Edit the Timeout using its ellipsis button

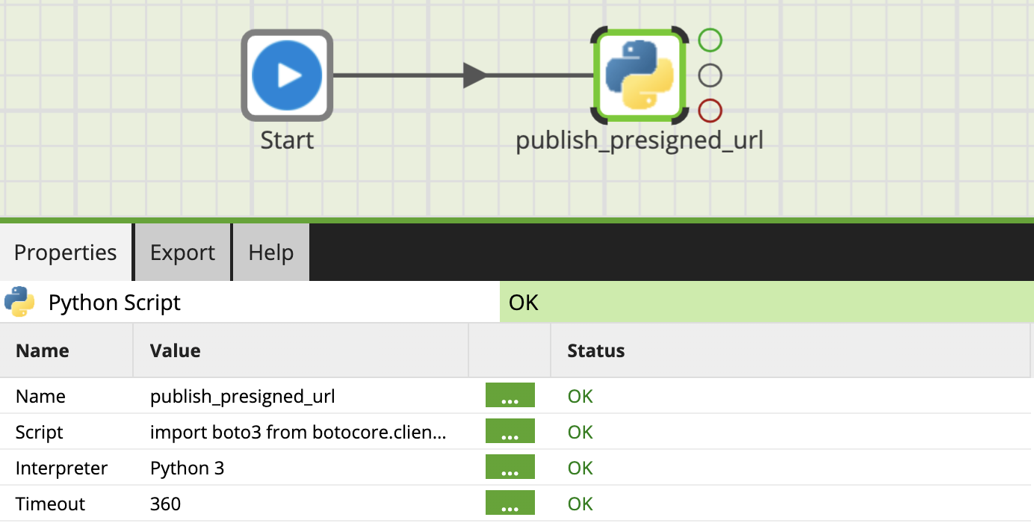tap(510, 504)
